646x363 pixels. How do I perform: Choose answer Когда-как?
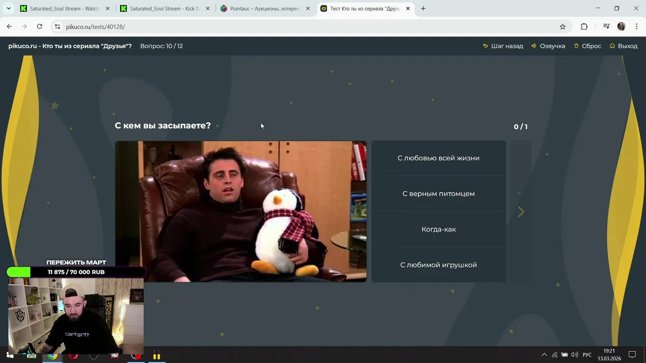[x=439, y=229]
